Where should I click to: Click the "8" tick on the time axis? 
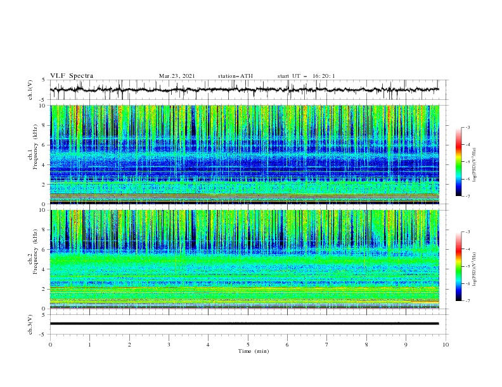click(366, 345)
